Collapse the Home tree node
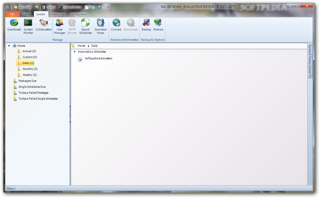This screenshot has height=198, width=320. pyautogui.click(x=9, y=45)
